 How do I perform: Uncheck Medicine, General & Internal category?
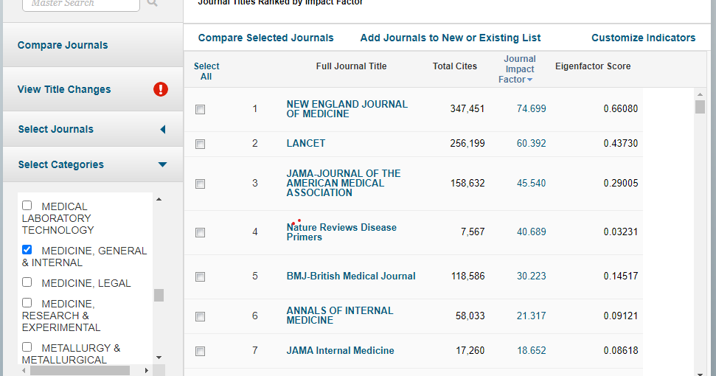(27, 250)
